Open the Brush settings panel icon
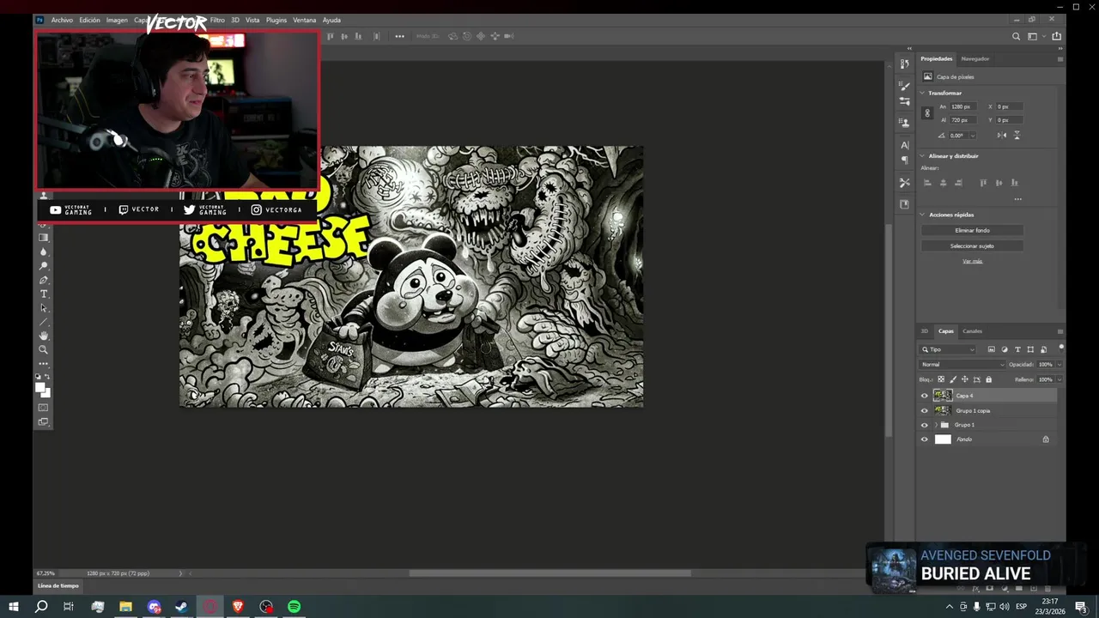This screenshot has height=618, width=1099. click(x=904, y=86)
